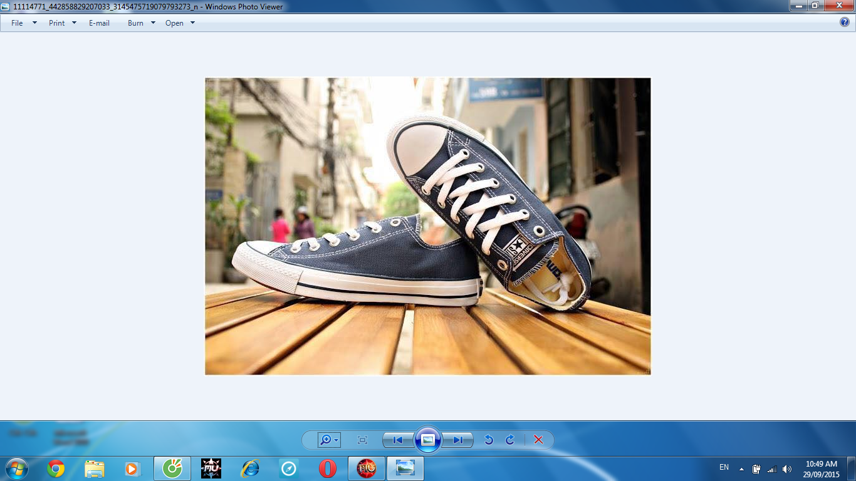Open Windows Explorer from the taskbar
Screen dimensions: 856x481
(x=95, y=468)
